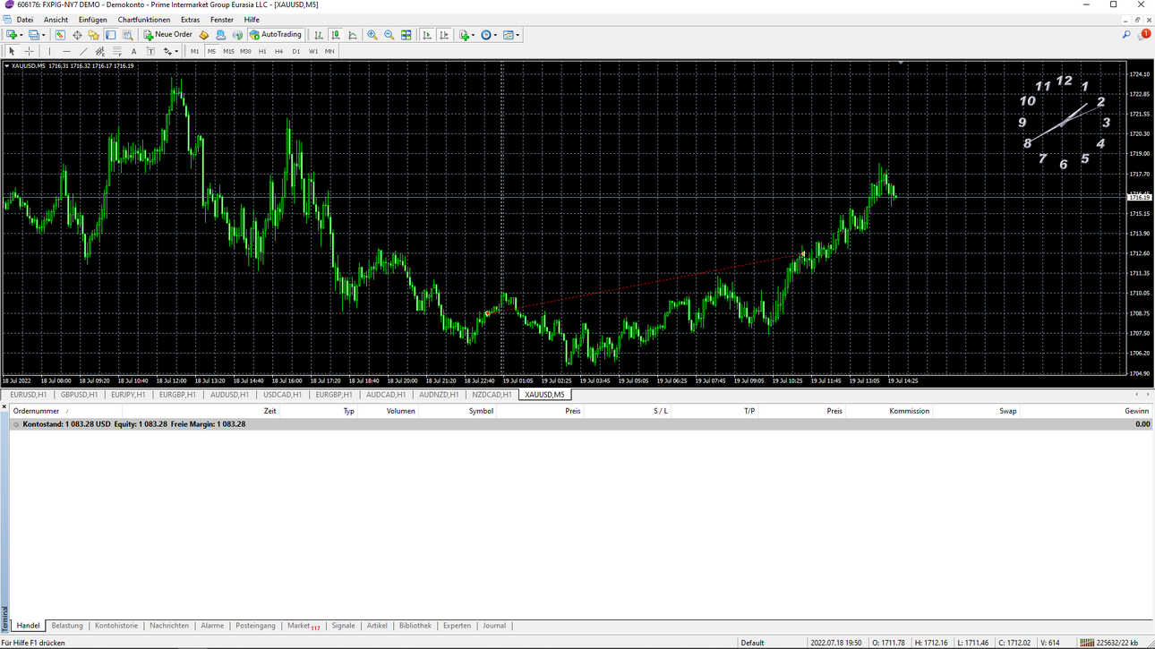Open the Profiles dropdown
Screen dimensions: 1155x649
coord(36,35)
